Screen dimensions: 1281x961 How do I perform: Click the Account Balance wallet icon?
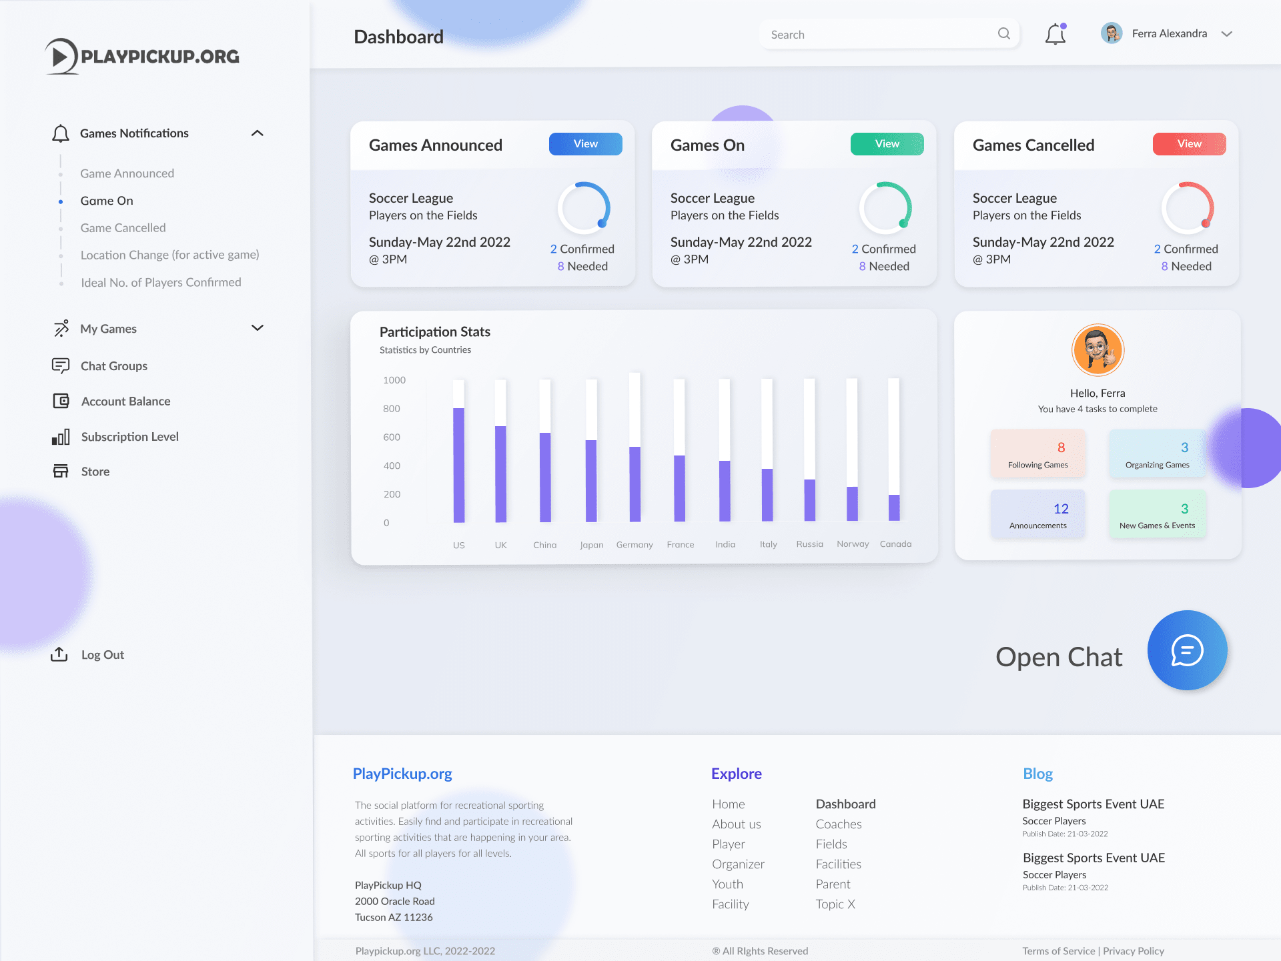(x=61, y=401)
